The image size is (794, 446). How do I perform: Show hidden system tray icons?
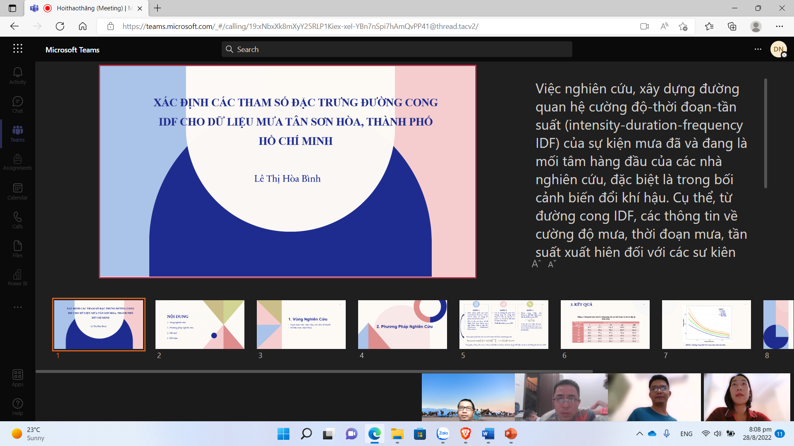[639, 434]
